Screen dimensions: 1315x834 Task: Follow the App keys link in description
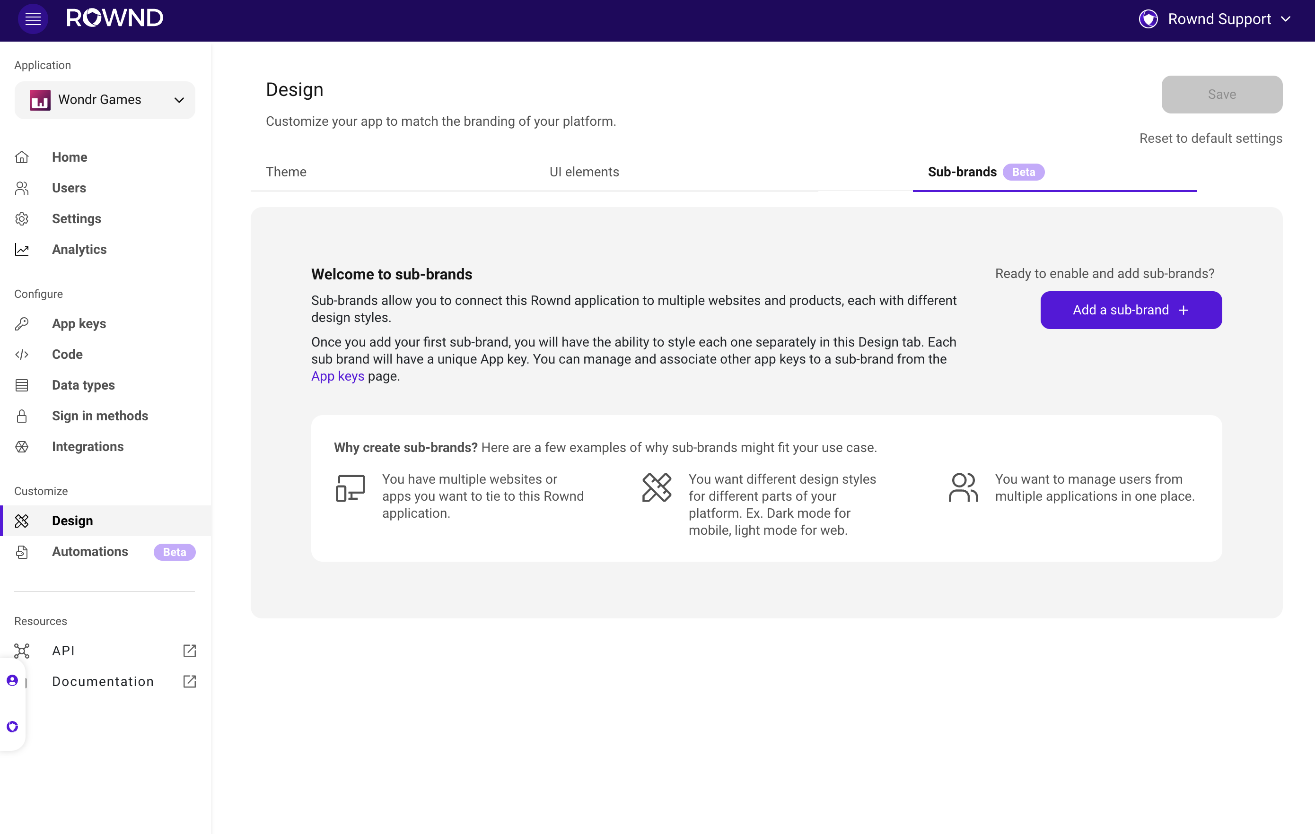337,376
